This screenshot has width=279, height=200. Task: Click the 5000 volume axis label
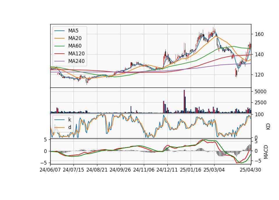point(261,92)
